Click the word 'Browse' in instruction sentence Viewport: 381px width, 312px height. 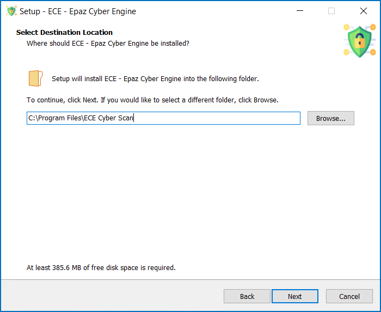point(265,100)
